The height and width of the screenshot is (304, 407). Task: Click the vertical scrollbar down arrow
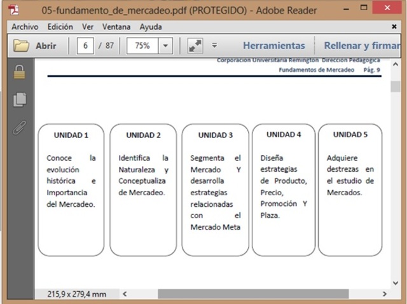click(x=396, y=283)
